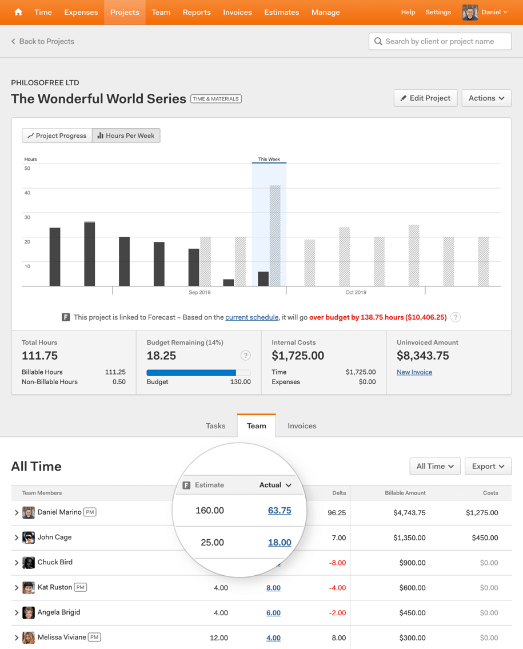The height and width of the screenshot is (649, 523).
Task: Click Kat Ruston's avatar photo
Action: 29,587
